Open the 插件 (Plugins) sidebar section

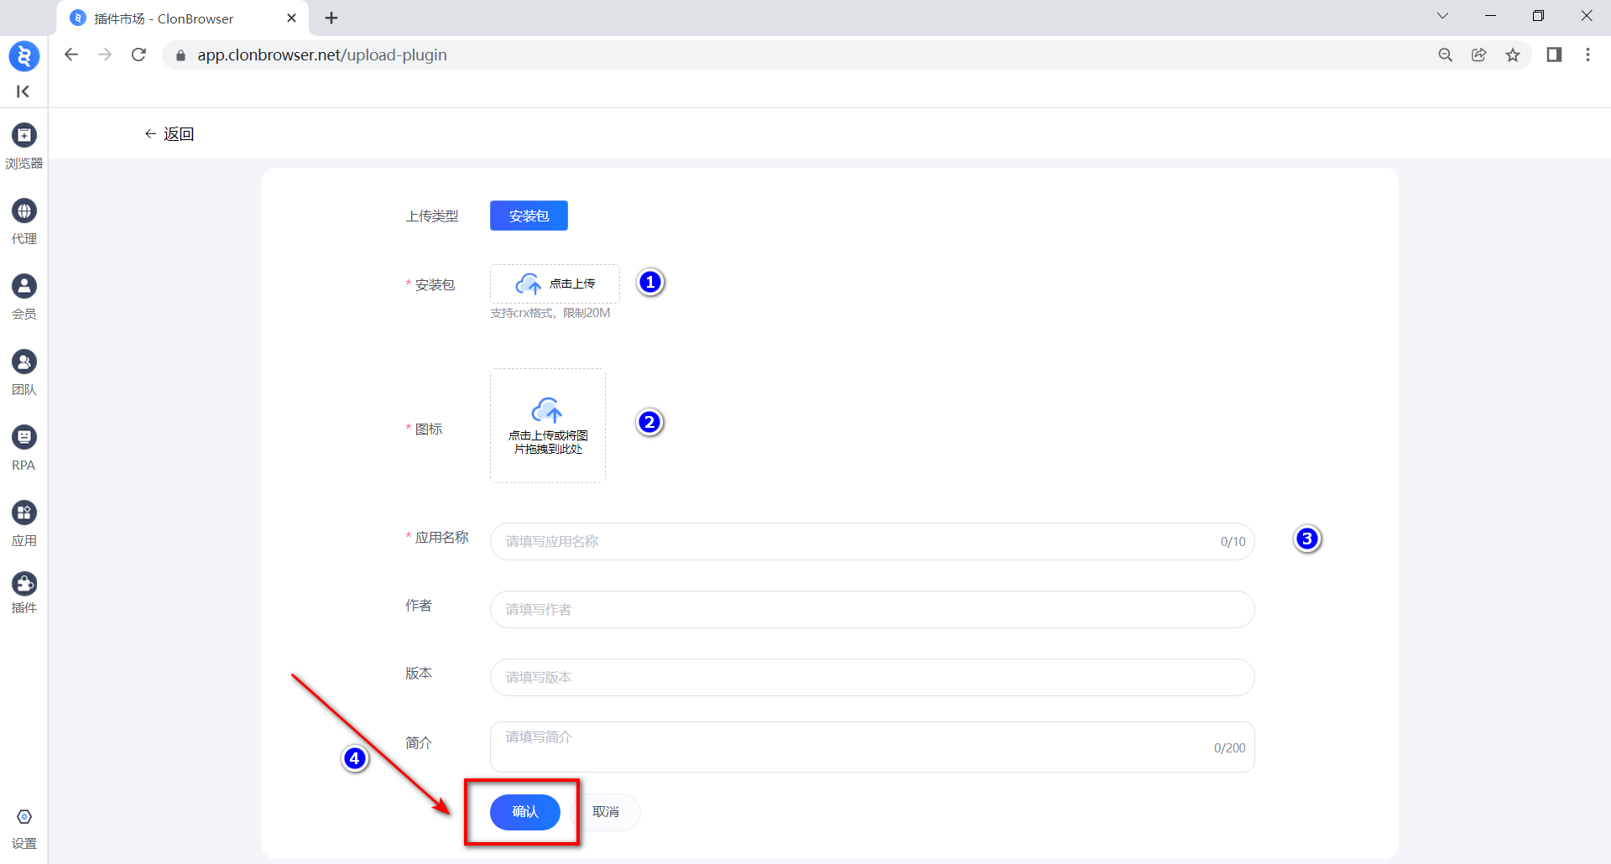coord(23,592)
